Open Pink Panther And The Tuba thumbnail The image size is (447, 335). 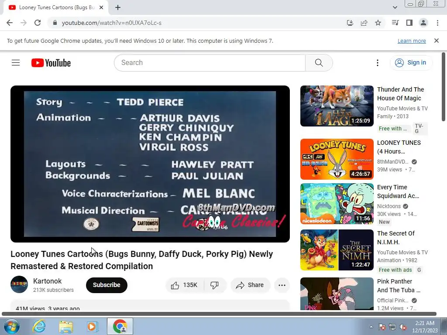pyautogui.click(x=337, y=294)
